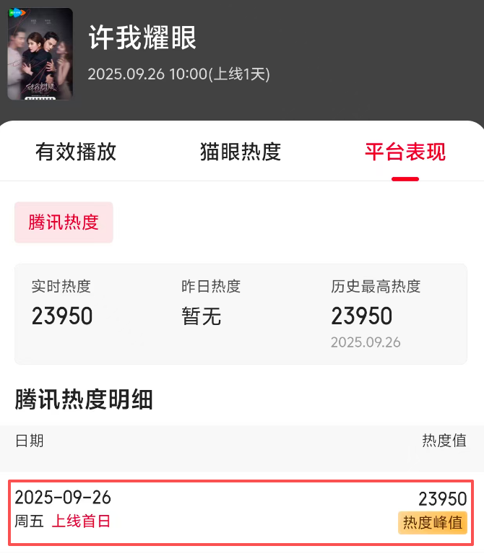Click the 2025.09.26 date under 历史最高热度
The height and width of the screenshot is (559, 484).
coord(366,342)
